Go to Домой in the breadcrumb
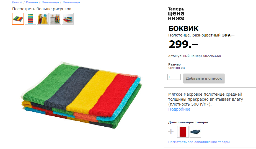Viewport: 256px width, 149px height. pyautogui.click(x=17, y=2)
